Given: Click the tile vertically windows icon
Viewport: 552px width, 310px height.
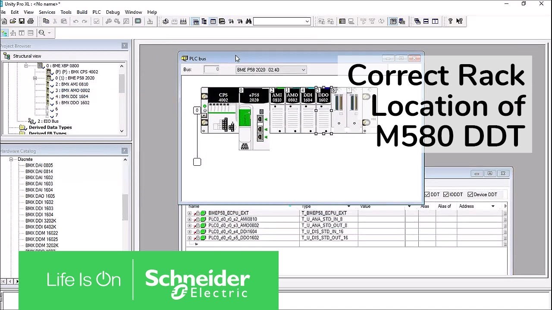Looking at the screenshot, I should pos(435,21).
